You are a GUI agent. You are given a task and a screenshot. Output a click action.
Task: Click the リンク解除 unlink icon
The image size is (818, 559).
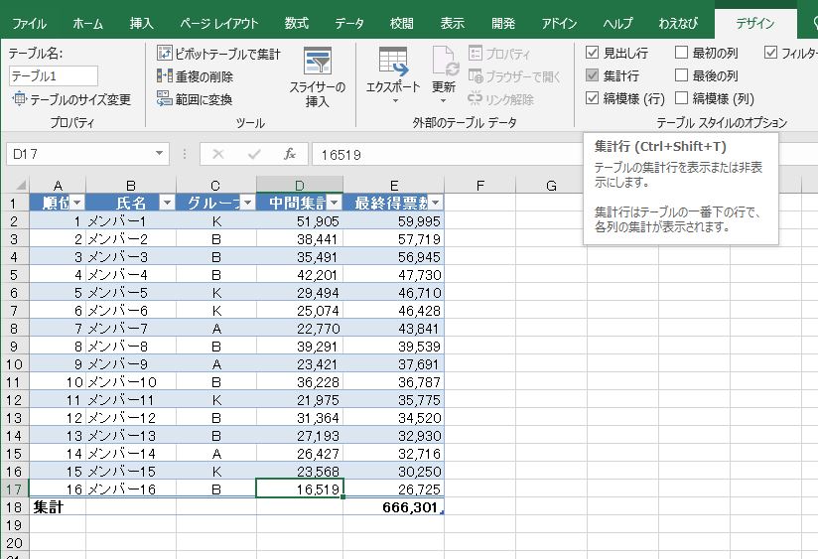475,98
